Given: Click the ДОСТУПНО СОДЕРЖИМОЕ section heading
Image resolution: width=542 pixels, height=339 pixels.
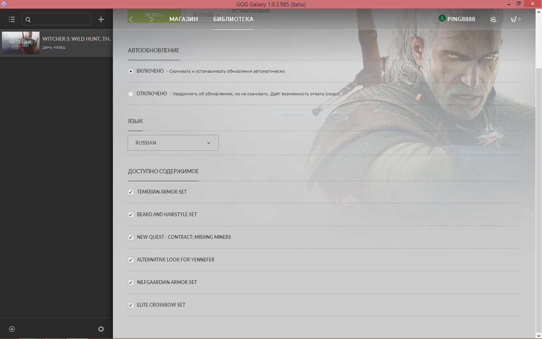Looking at the screenshot, I should coord(163,171).
